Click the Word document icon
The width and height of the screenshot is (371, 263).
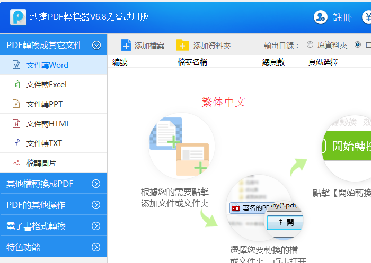[x=16, y=65]
